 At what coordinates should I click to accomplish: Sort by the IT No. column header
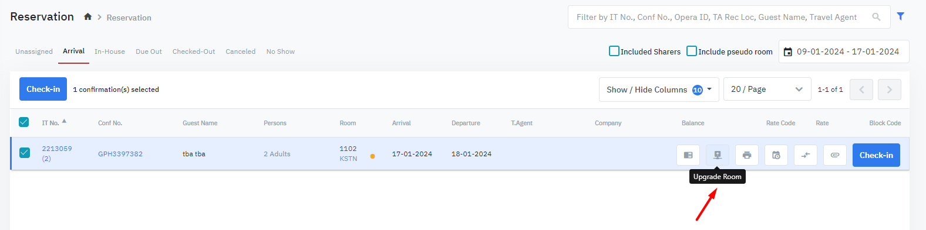pyautogui.click(x=50, y=123)
